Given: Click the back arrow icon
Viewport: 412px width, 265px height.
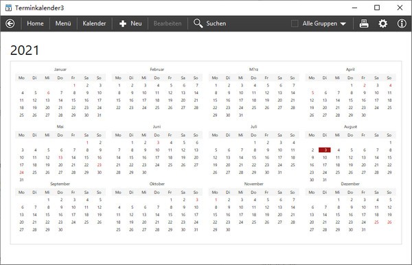Looking at the screenshot, I should pyautogui.click(x=10, y=23).
